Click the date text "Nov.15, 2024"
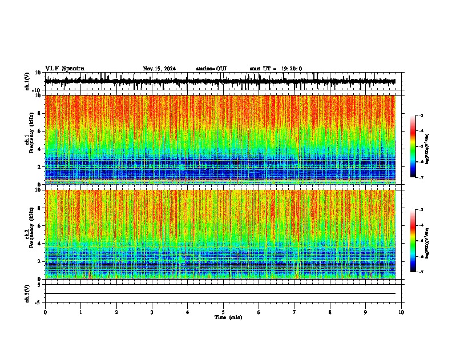 [159, 69]
